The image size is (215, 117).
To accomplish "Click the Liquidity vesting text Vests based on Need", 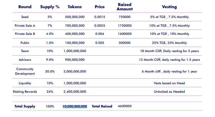I will click(x=169, y=83).
